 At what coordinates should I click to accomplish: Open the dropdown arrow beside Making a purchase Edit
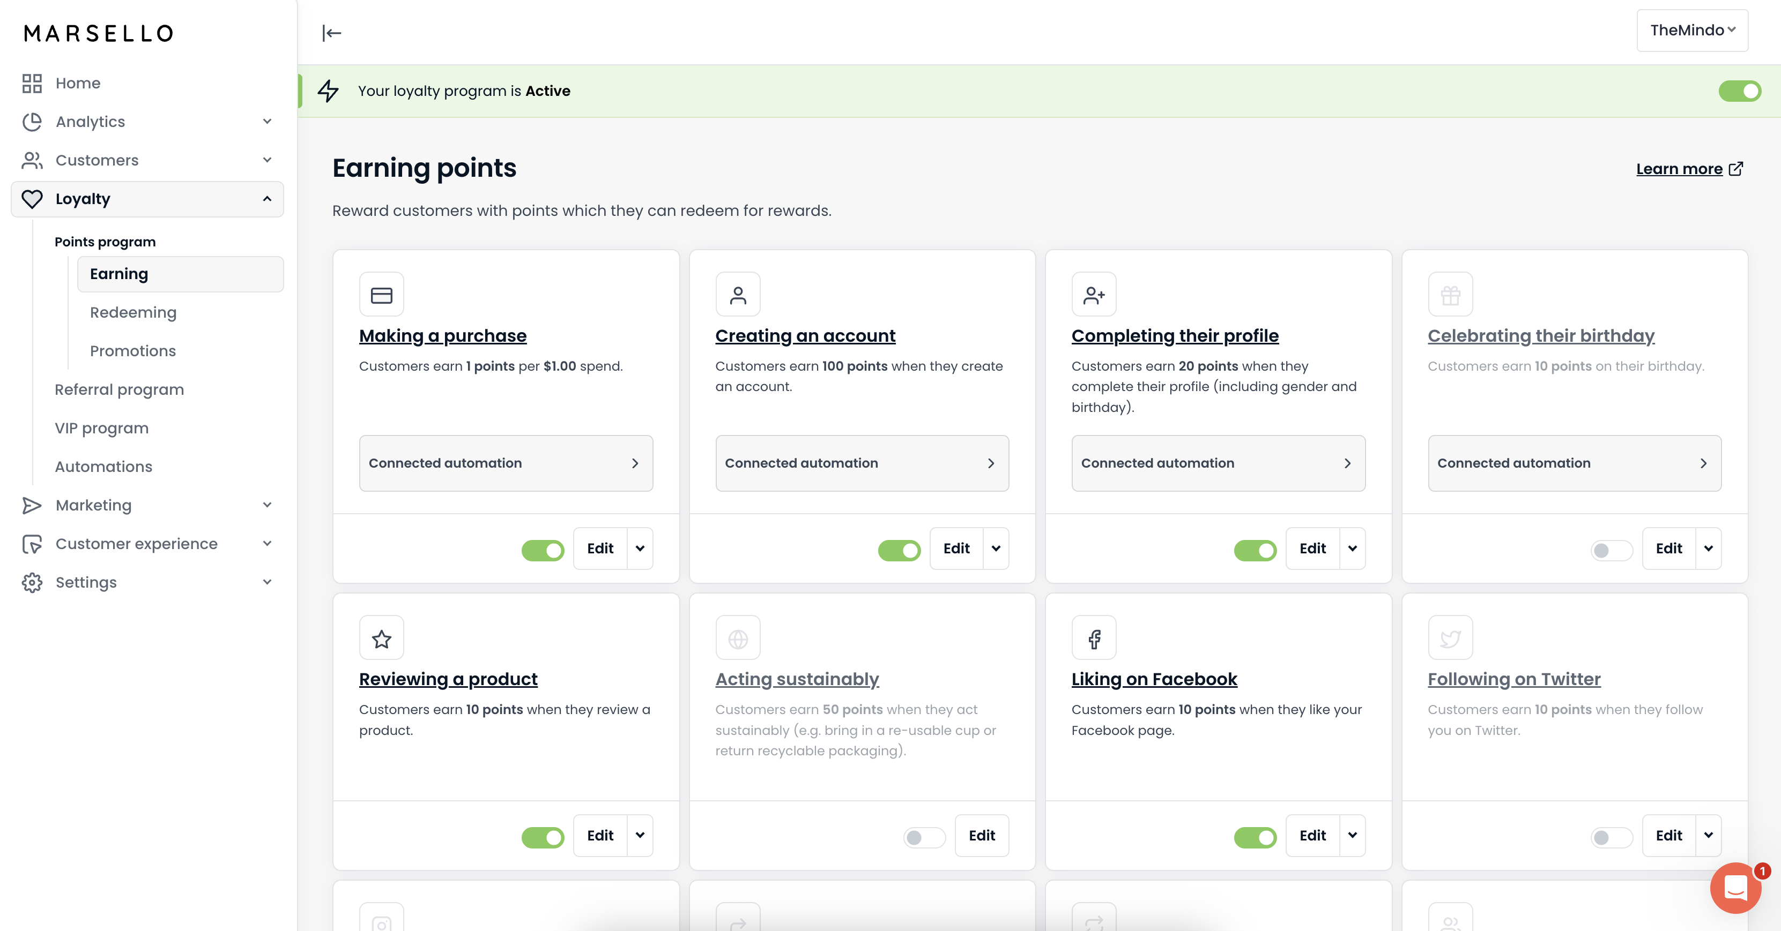pyautogui.click(x=640, y=549)
